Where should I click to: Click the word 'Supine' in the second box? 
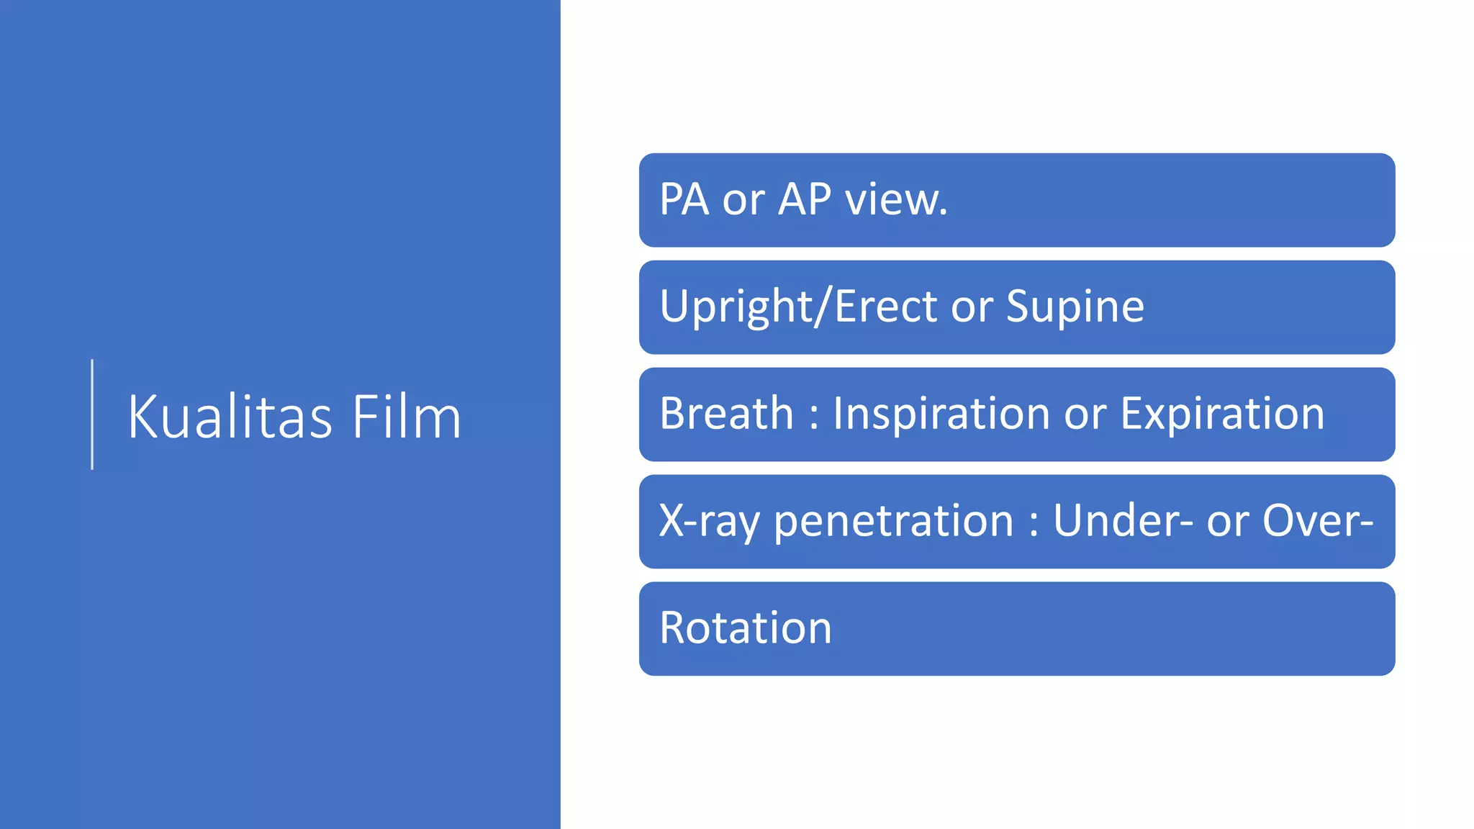click(1075, 307)
